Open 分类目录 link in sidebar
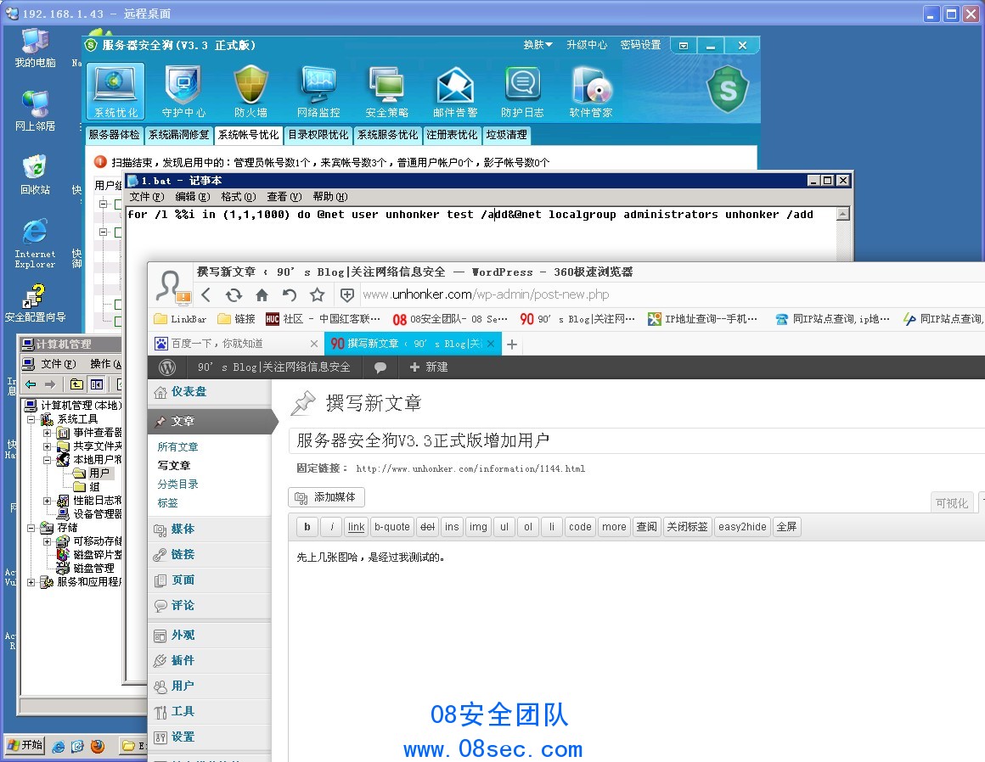Image resolution: width=985 pixels, height=762 pixels. (177, 485)
